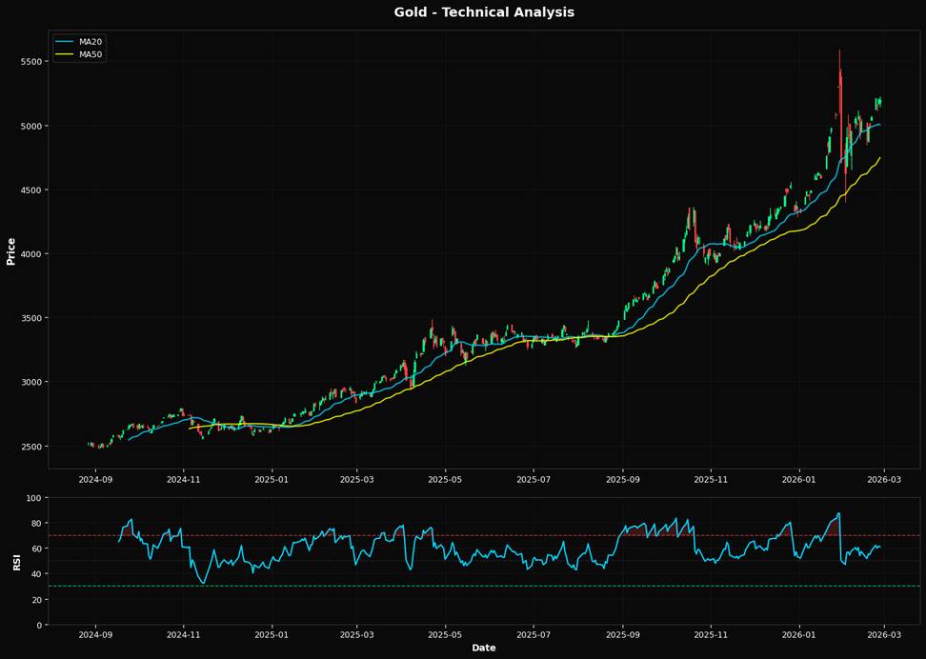This screenshot has height=659, width=926.
Task: Click 2025-05 date under the price chart
Action: pyautogui.click(x=445, y=479)
